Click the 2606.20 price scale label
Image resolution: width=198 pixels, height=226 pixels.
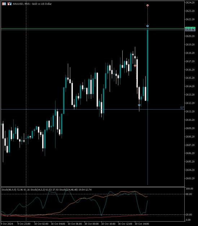point(190,153)
